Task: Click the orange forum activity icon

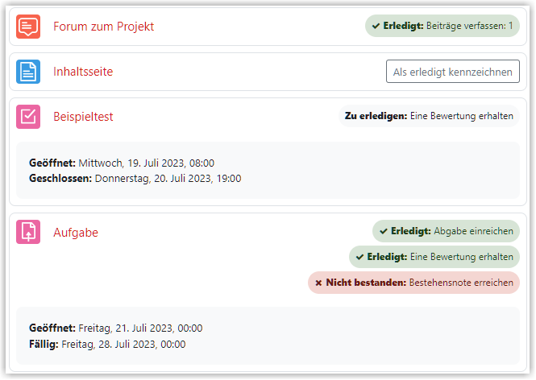Action: [x=28, y=27]
